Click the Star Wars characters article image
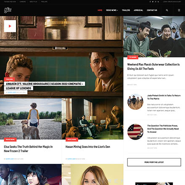Image resolution: width=185 pixels, height=185 pixels. 31,174
